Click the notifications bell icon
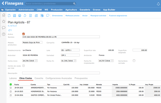161x103 pixels. [x=158, y=4]
